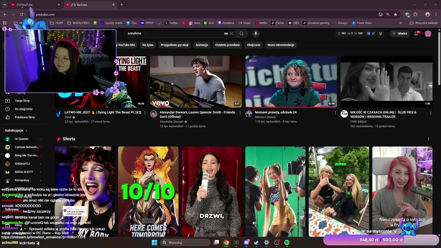The image size is (441, 248).
Task: Open the Chrome extensions puzzle icon
Action: (x=415, y=14)
